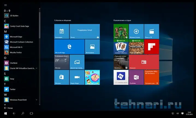This screenshot has width=196, height=118.
Task: Open the red Flipboard tile
Action: [152, 47]
